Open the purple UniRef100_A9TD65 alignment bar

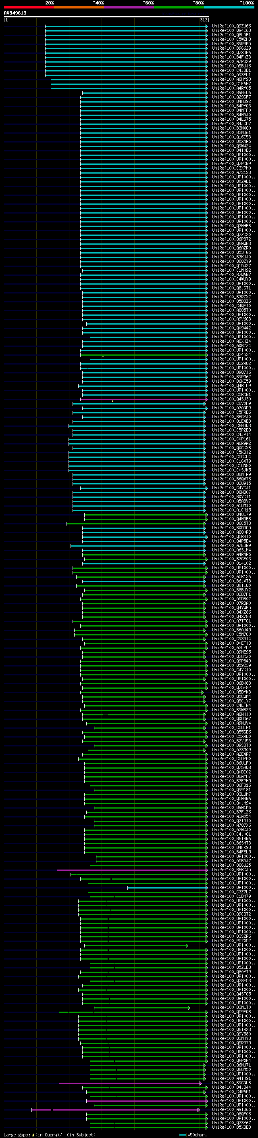(x=116, y=1110)
